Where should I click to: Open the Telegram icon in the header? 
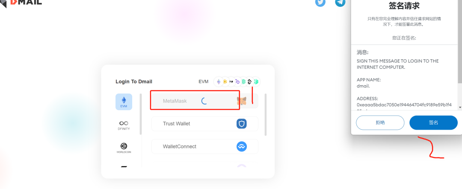pos(341,3)
